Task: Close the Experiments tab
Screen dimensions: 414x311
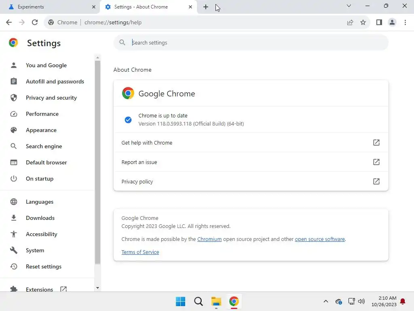Action: pos(94,7)
